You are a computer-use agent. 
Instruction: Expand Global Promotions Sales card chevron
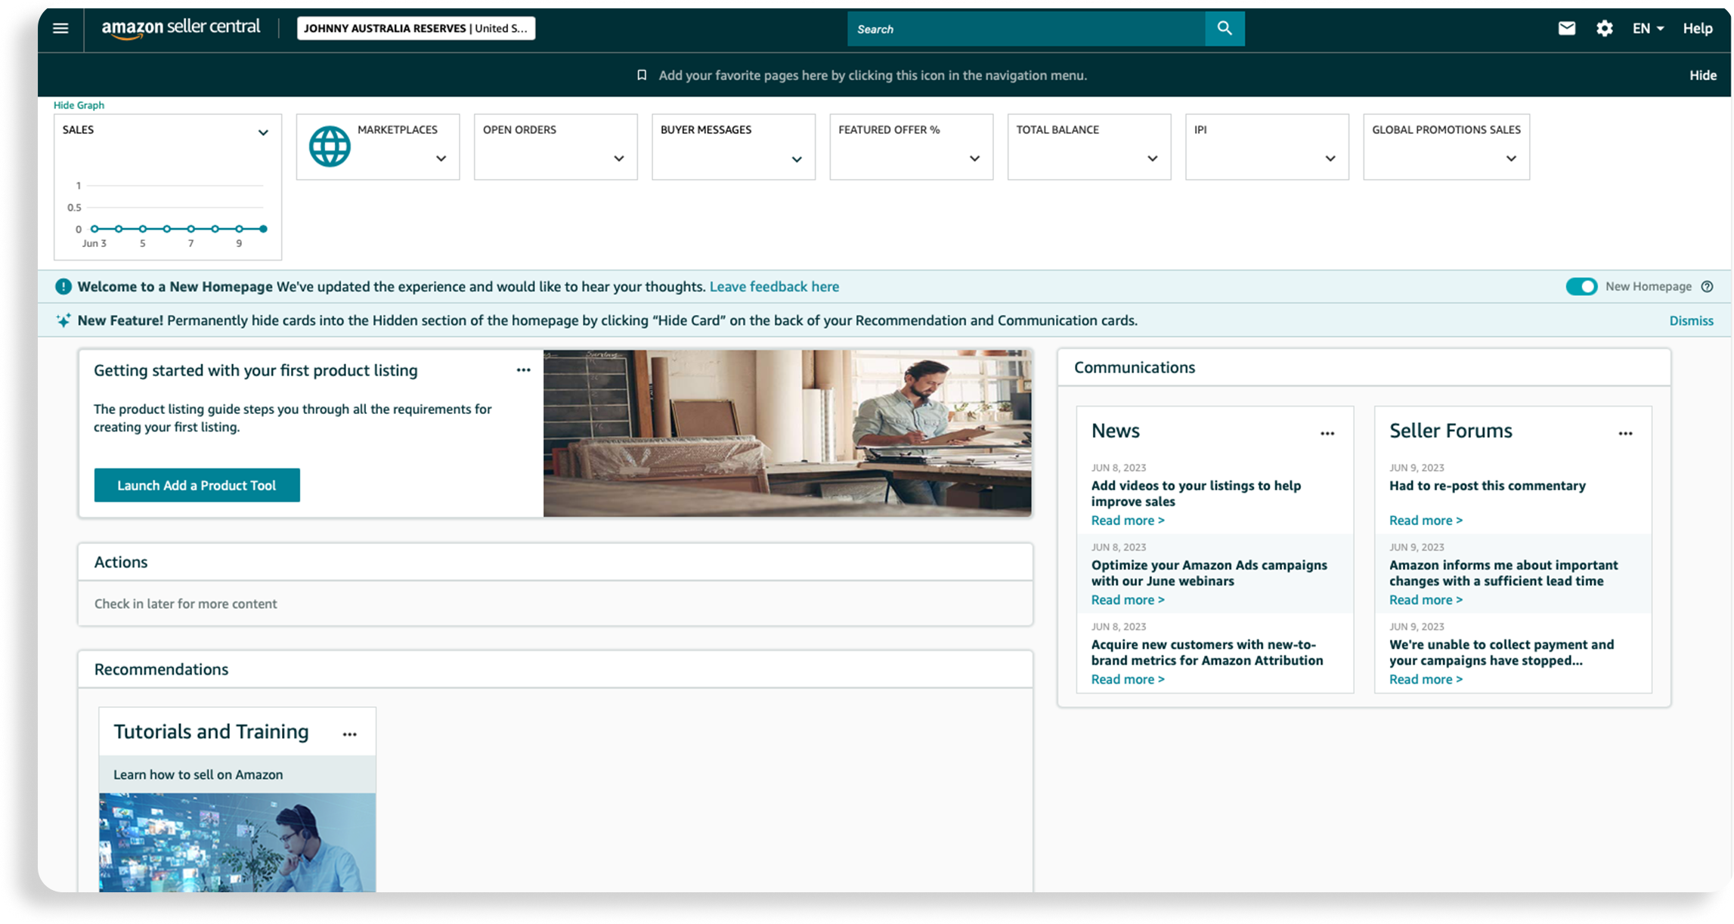pos(1511,159)
